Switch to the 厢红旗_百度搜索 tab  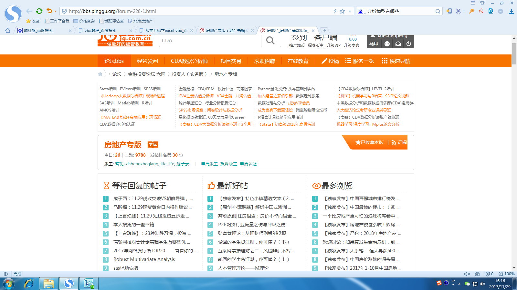pyautogui.click(x=44, y=31)
